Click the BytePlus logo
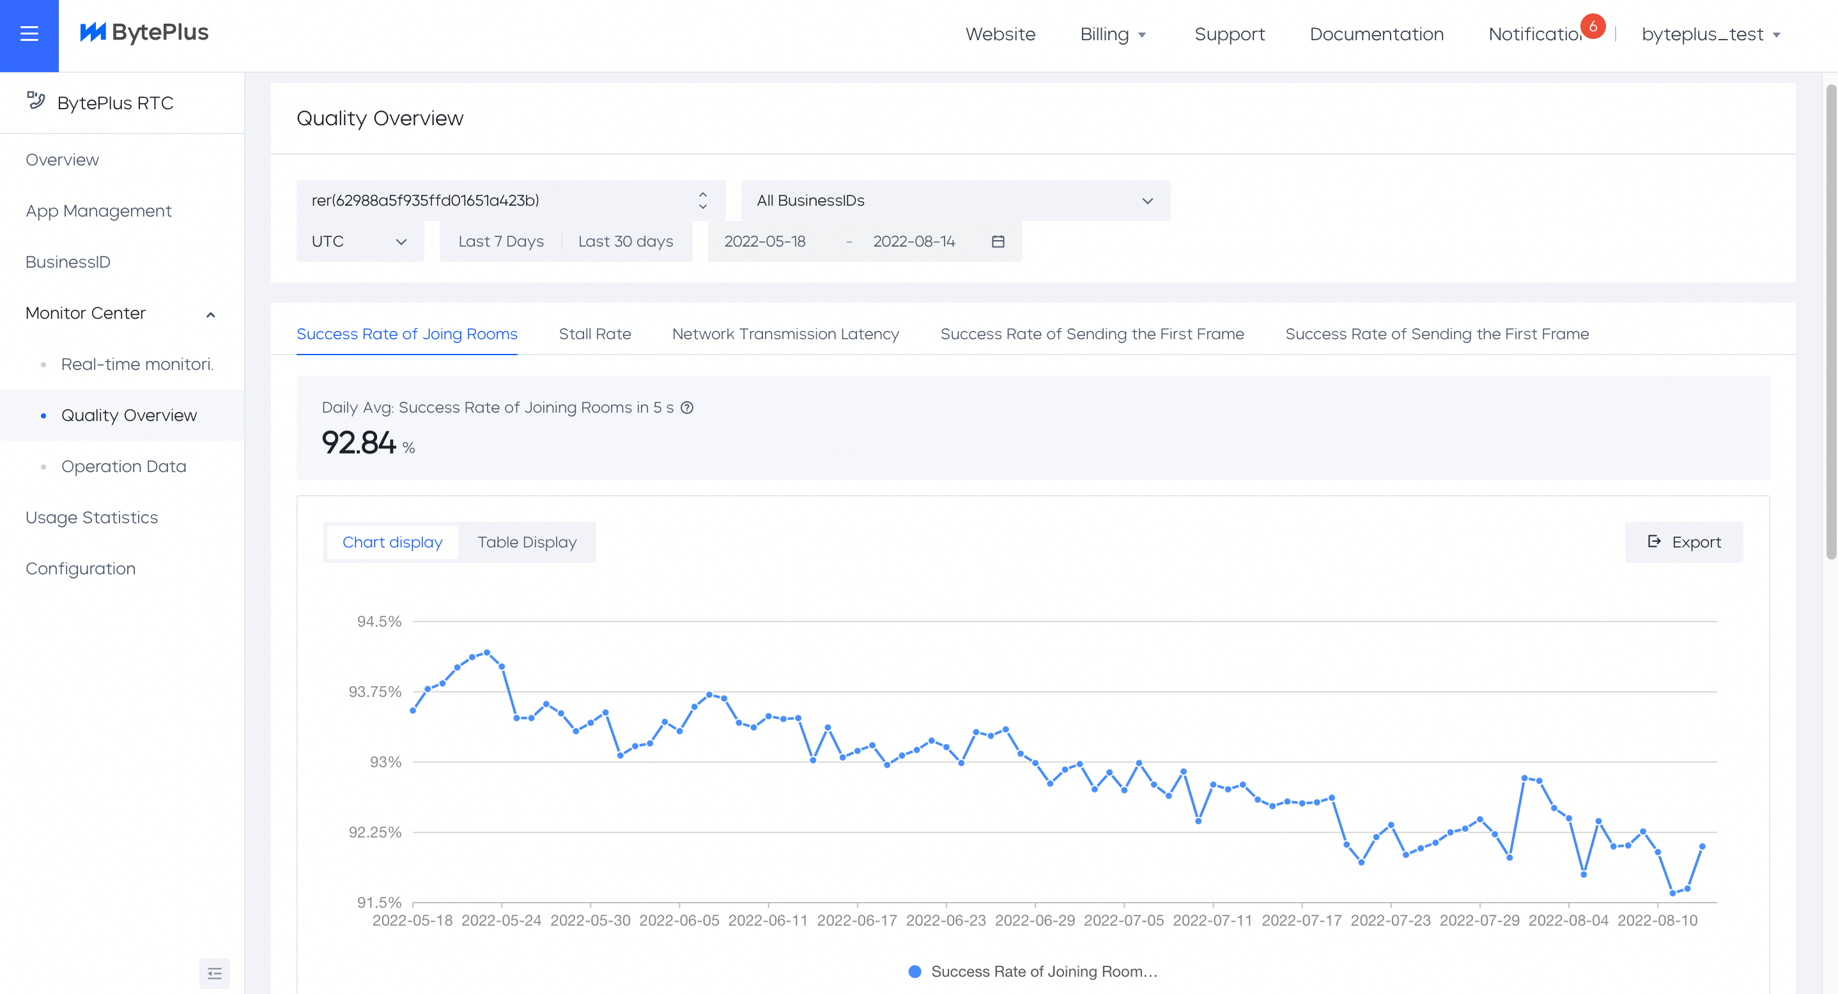 tap(144, 32)
